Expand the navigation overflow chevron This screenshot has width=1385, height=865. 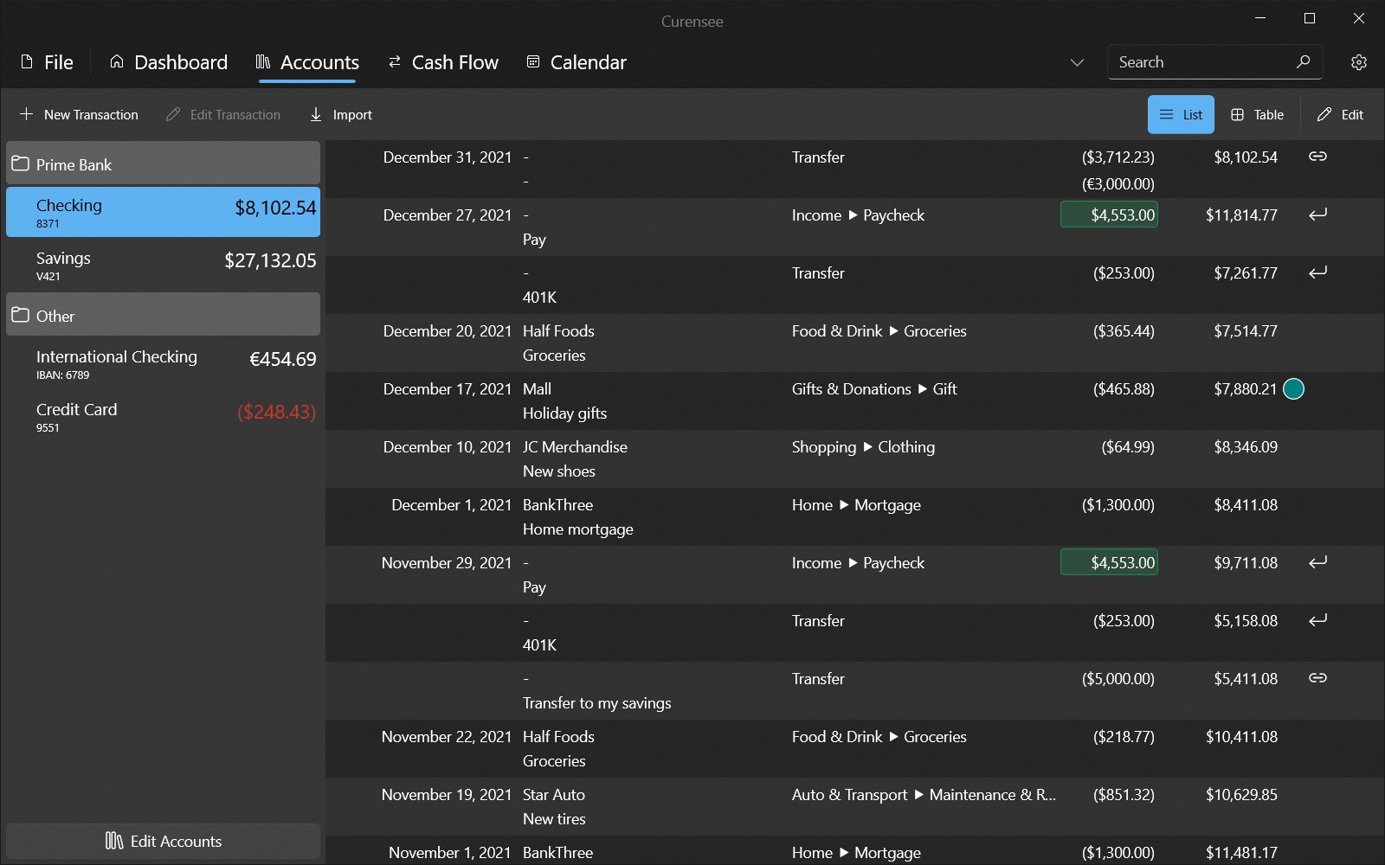tap(1077, 62)
